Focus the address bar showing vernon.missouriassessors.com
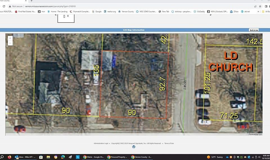The width and height of the screenshot is (270, 160). point(50,6)
